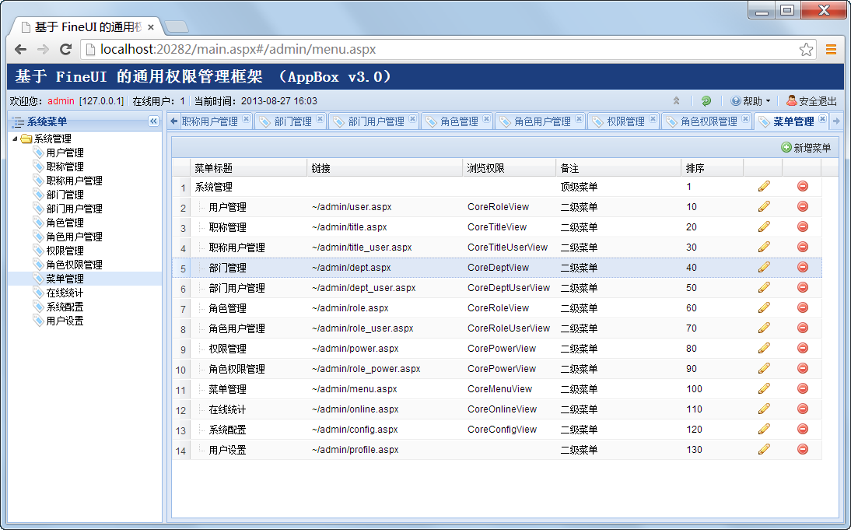Open the 角色用户管理 tab

pyautogui.click(x=542, y=121)
